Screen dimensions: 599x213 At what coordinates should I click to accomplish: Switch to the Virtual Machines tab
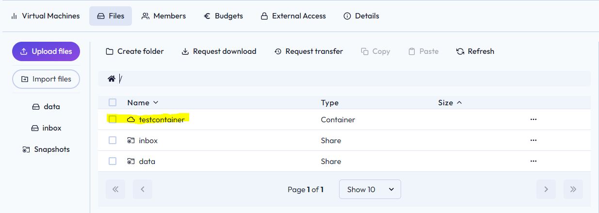point(45,16)
